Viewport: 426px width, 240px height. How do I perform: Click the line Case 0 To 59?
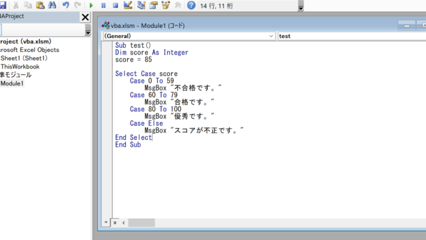pyautogui.click(x=152, y=81)
